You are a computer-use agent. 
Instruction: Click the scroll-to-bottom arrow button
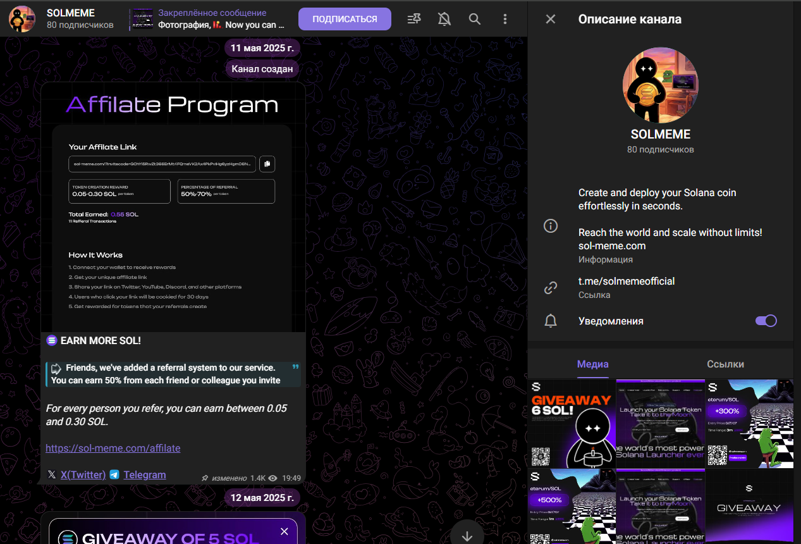(x=467, y=535)
